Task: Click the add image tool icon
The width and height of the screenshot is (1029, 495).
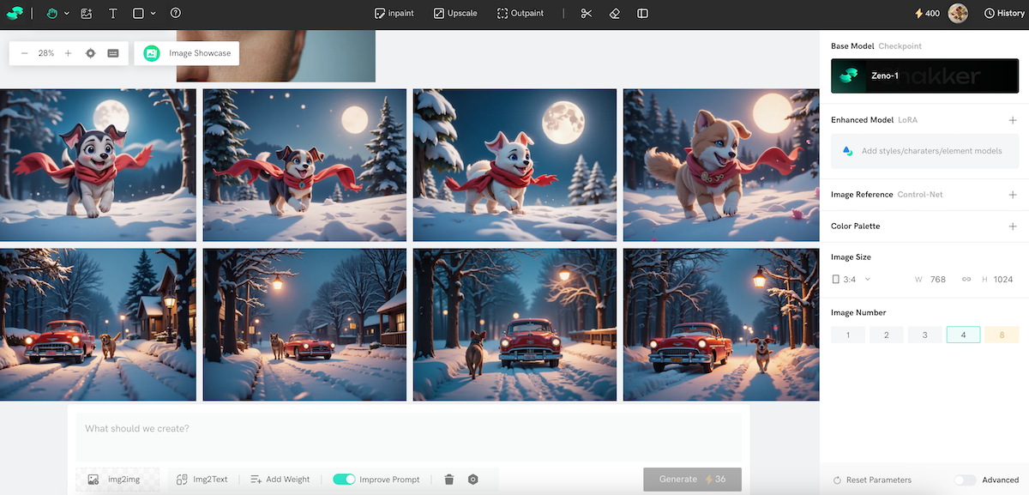Action: [87, 14]
